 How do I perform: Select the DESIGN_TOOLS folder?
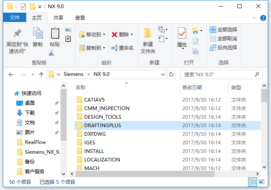[x=168, y=117]
